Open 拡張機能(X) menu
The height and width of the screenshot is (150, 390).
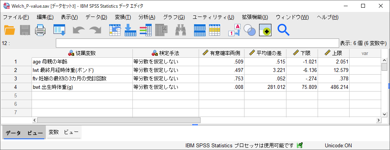(255, 17)
